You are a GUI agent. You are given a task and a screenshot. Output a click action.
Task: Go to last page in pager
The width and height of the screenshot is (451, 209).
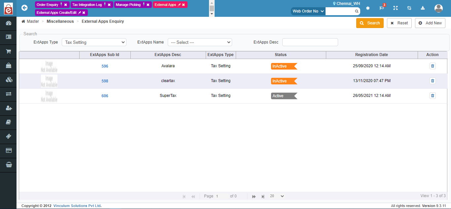click(x=263, y=196)
